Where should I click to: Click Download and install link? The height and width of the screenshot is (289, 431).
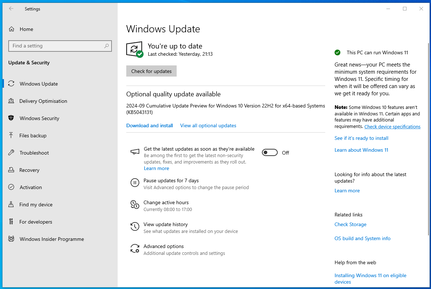click(150, 125)
